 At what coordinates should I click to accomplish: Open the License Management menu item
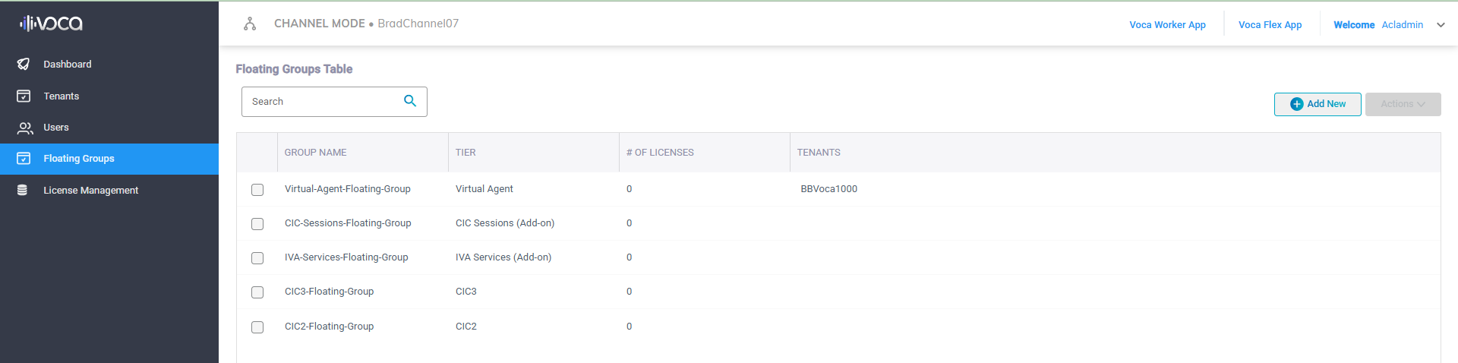(x=90, y=191)
